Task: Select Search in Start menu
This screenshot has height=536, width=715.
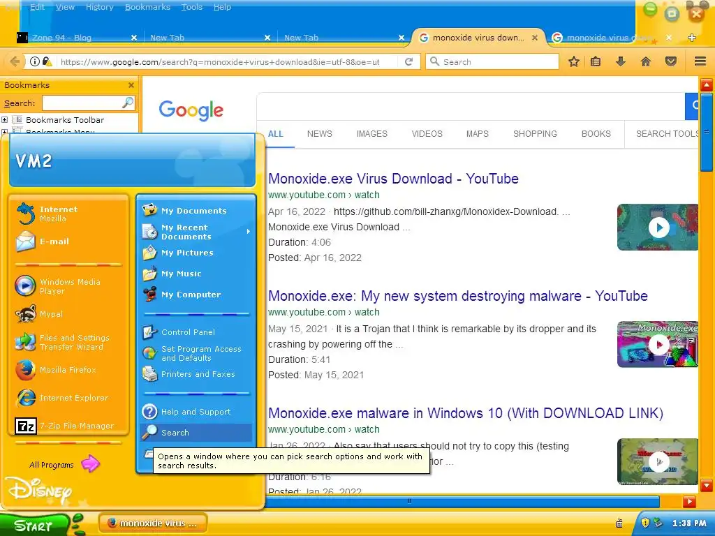Action: click(196, 433)
